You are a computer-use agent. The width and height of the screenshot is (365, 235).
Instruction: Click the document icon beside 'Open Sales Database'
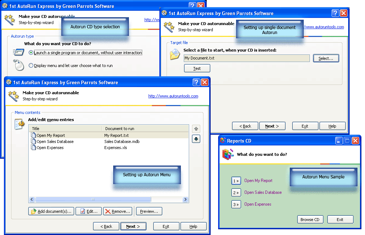[33, 142]
